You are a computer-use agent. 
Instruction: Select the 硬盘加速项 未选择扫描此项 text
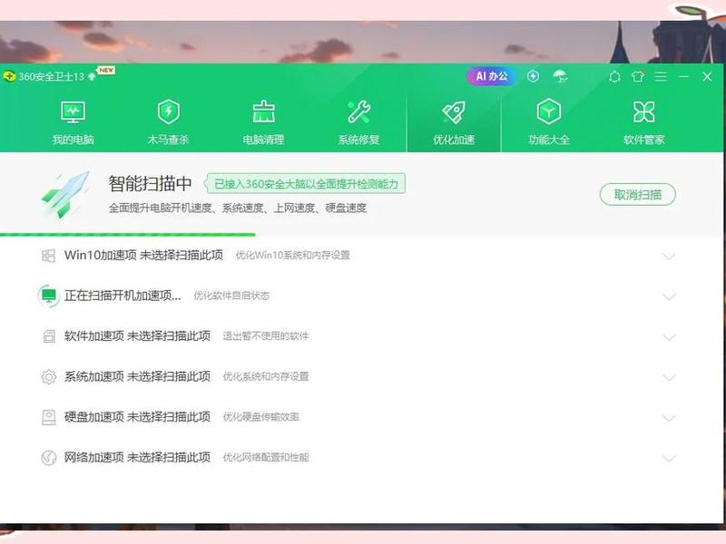(x=137, y=417)
